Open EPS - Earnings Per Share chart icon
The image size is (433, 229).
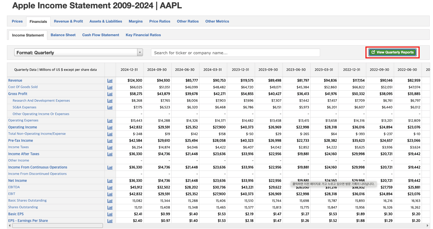pos(110,221)
